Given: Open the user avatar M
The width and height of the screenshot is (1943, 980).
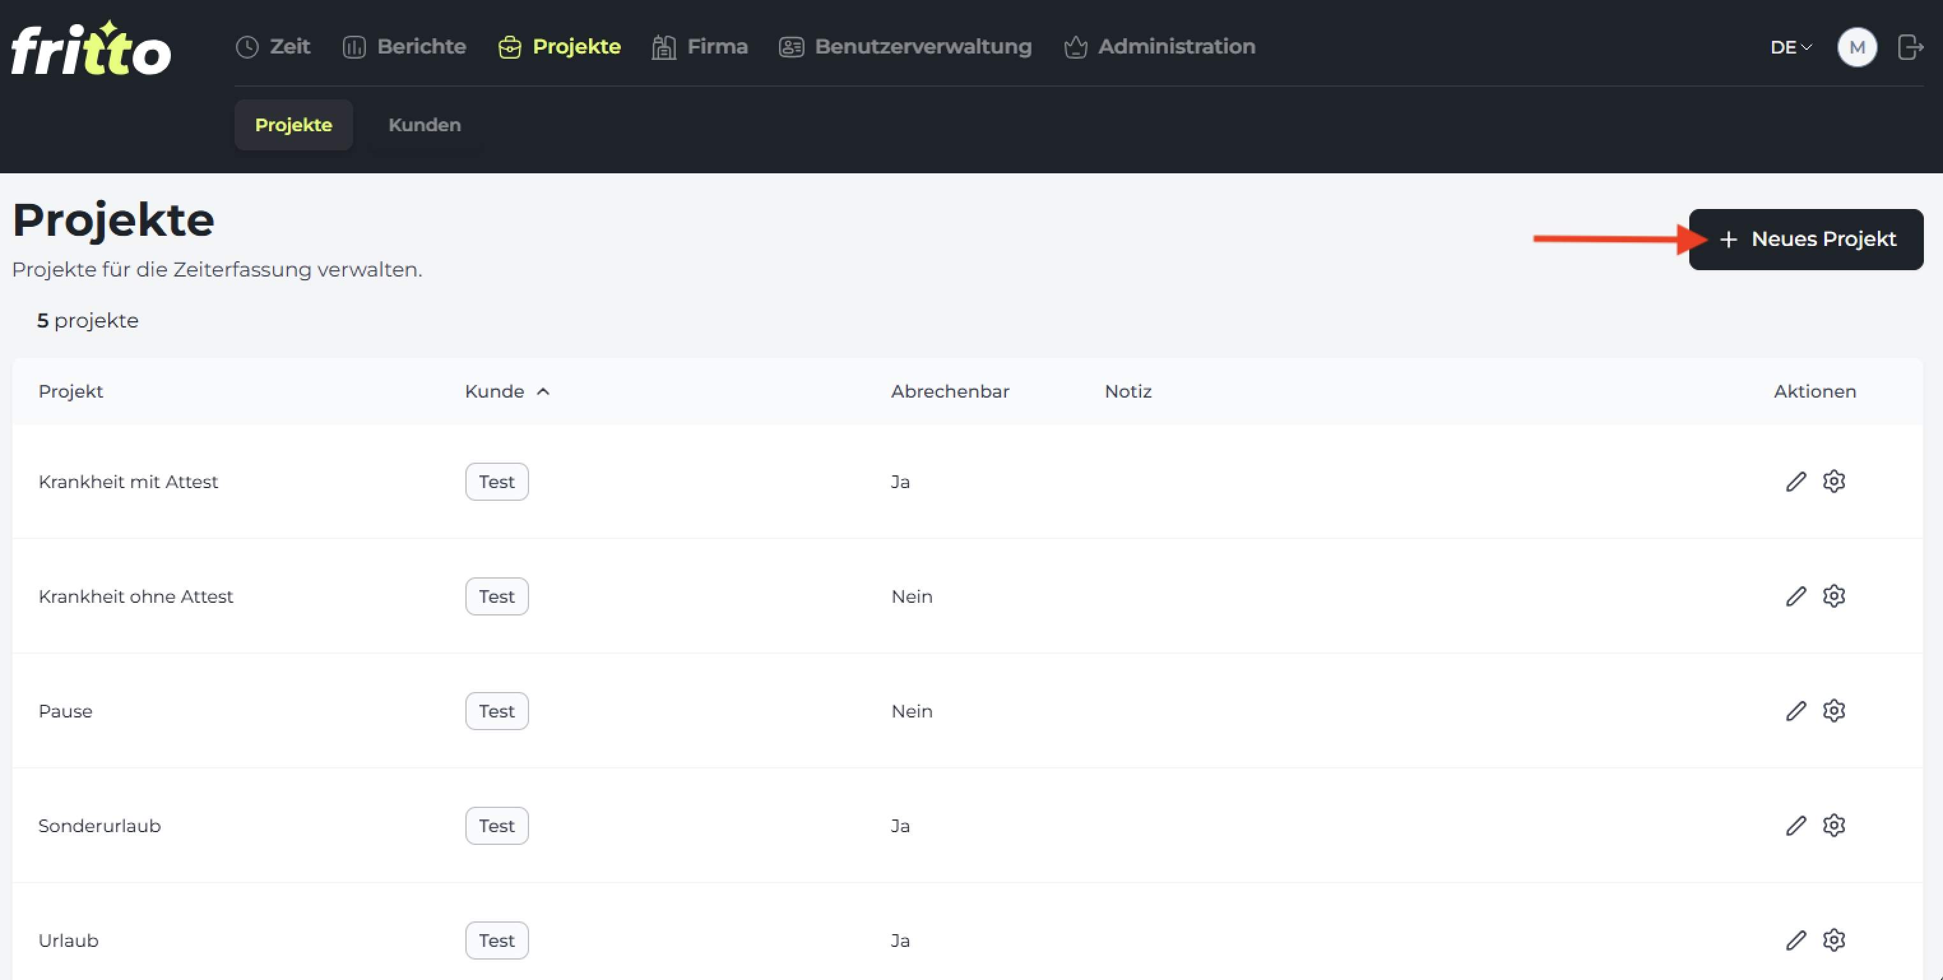Looking at the screenshot, I should click(x=1857, y=48).
